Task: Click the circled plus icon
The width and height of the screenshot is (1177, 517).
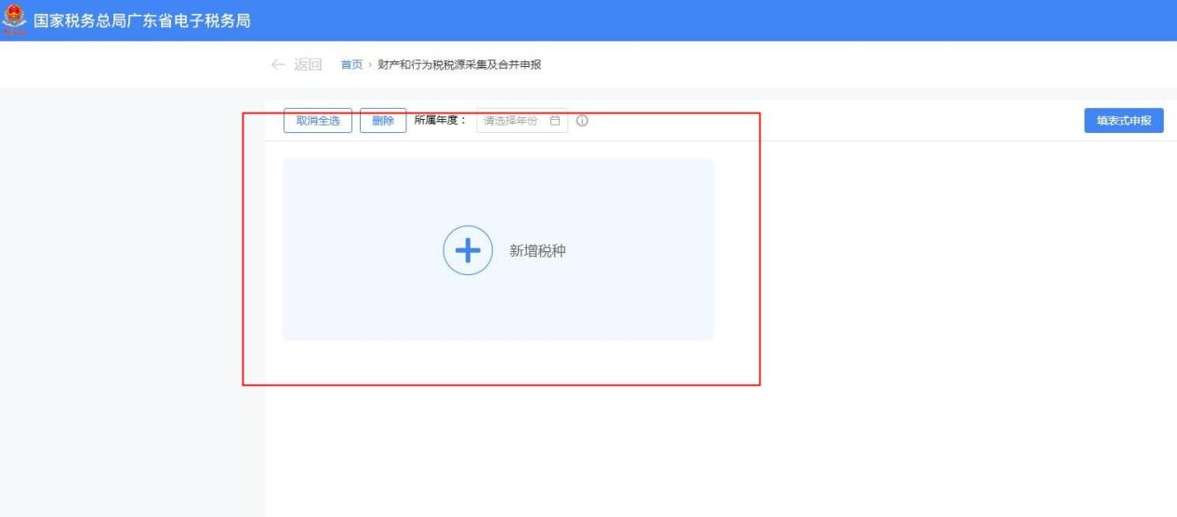Action: pyautogui.click(x=467, y=250)
